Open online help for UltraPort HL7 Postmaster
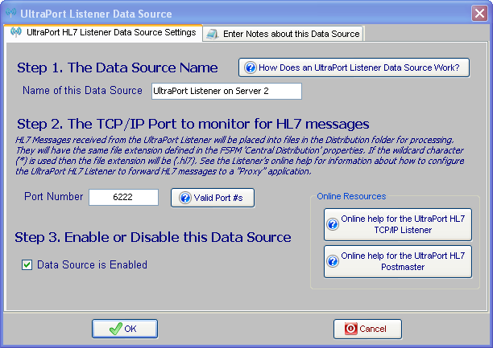This screenshot has width=493, height=348. (398, 261)
